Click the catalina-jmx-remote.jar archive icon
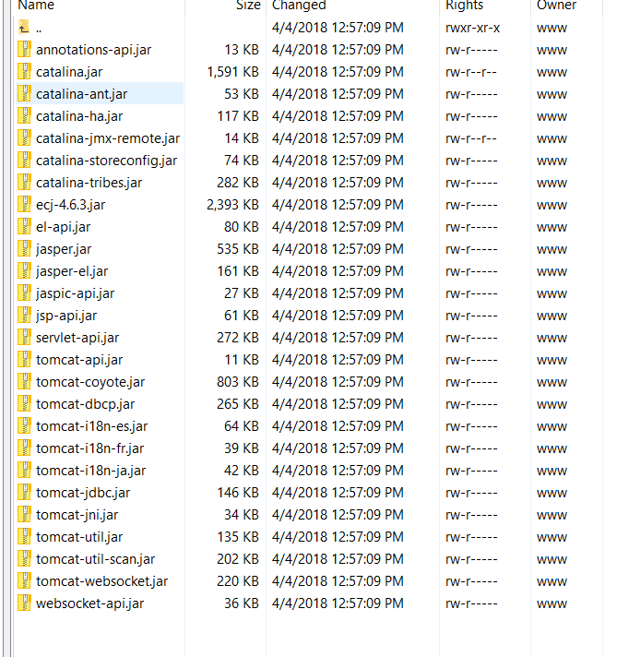Image resolution: width=617 pixels, height=657 pixels. [24, 138]
